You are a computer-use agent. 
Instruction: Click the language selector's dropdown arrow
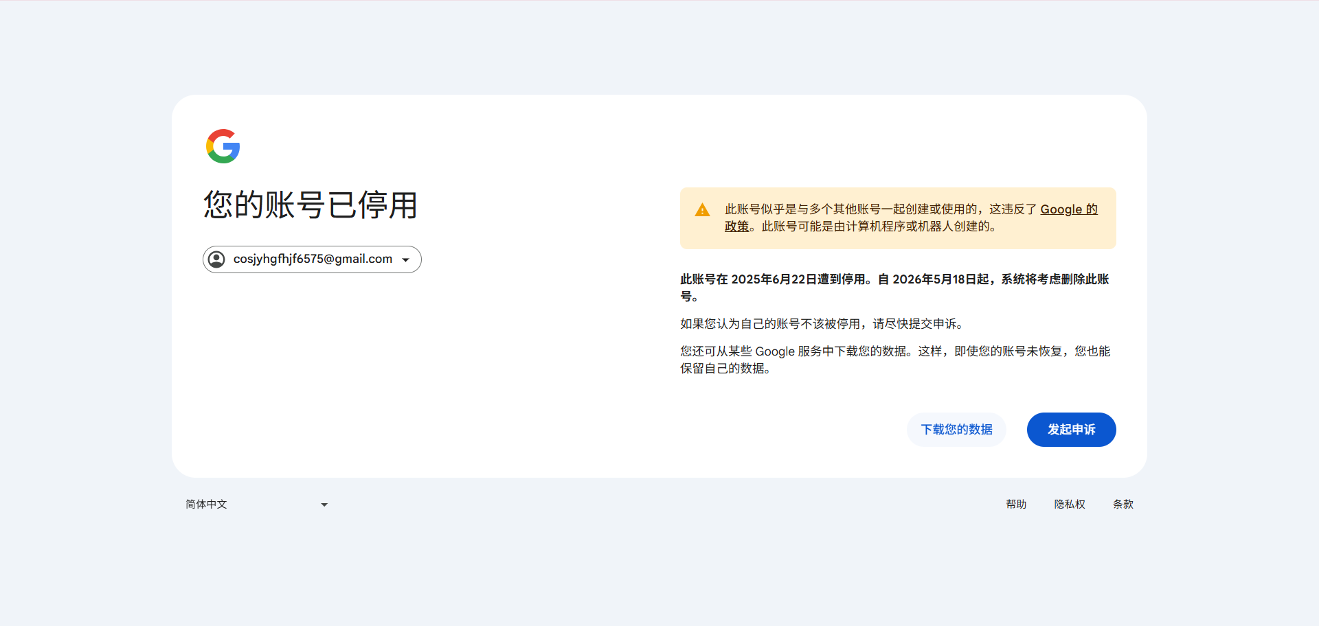click(324, 505)
